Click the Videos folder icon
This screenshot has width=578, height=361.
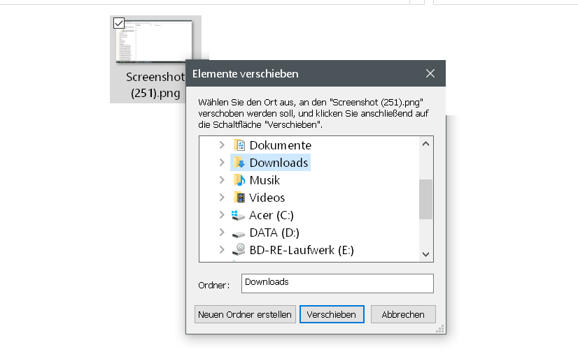pos(239,198)
